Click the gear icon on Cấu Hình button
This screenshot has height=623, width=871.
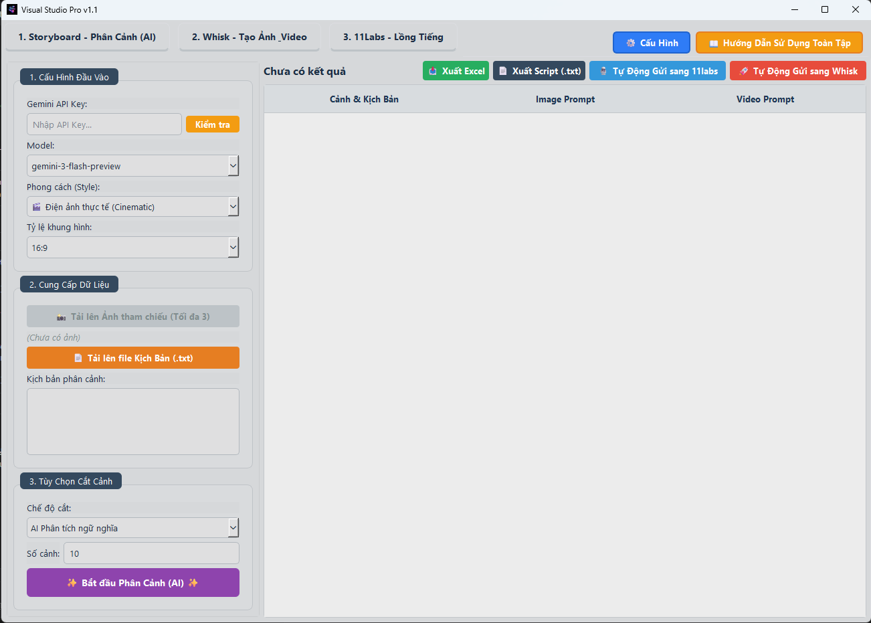coord(630,43)
